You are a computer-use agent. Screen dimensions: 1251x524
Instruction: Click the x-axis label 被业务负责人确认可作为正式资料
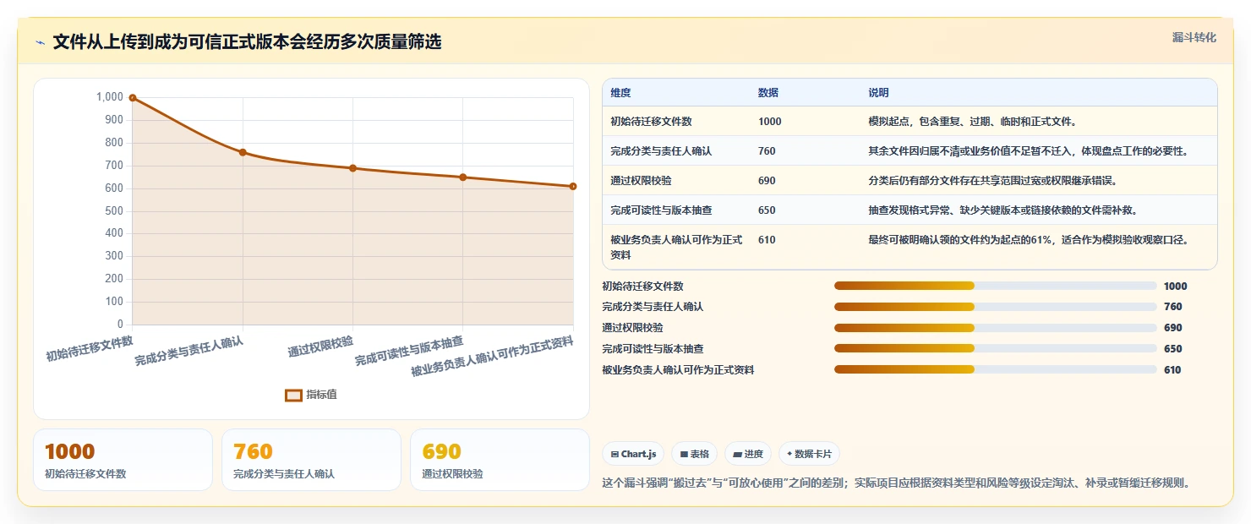point(492,358)
